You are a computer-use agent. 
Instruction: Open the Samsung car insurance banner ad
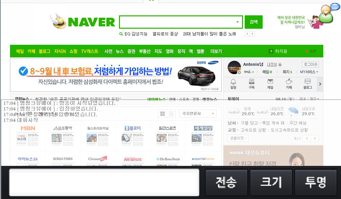click(116, 75)
